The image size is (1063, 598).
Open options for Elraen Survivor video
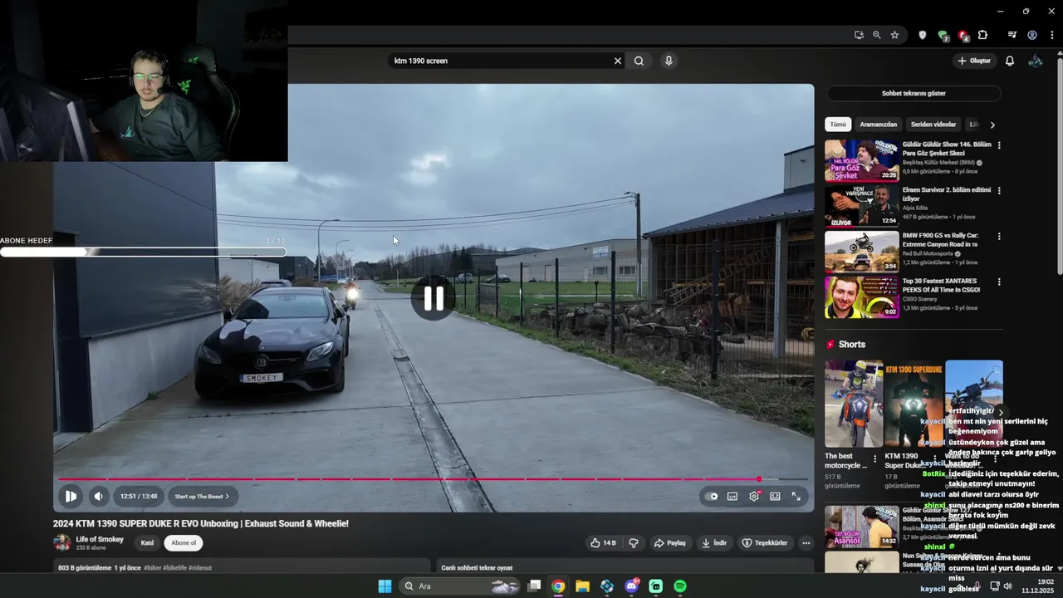pos(999,191)
